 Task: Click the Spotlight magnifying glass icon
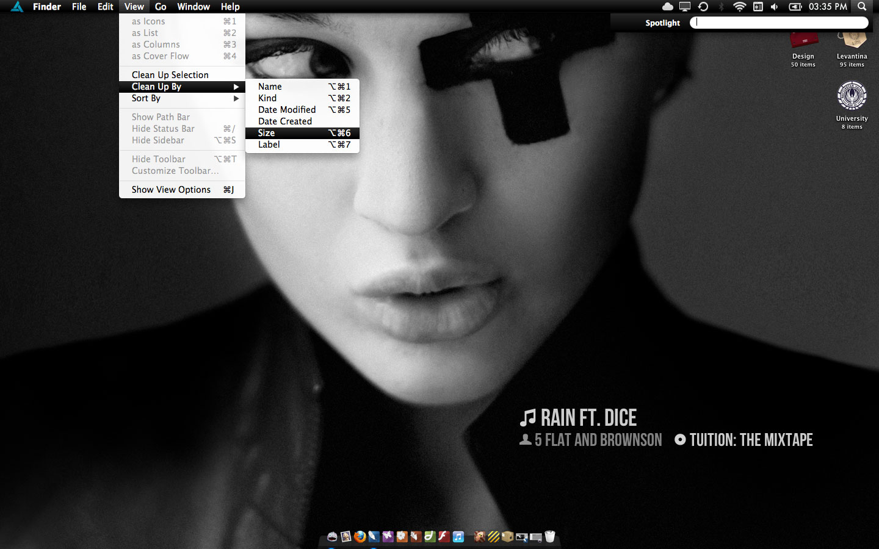click(862, 7)
